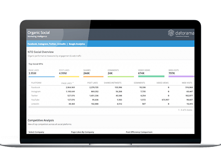Select the green Comments KPI bar
221x166 pixels.
(x=121, y=77)
